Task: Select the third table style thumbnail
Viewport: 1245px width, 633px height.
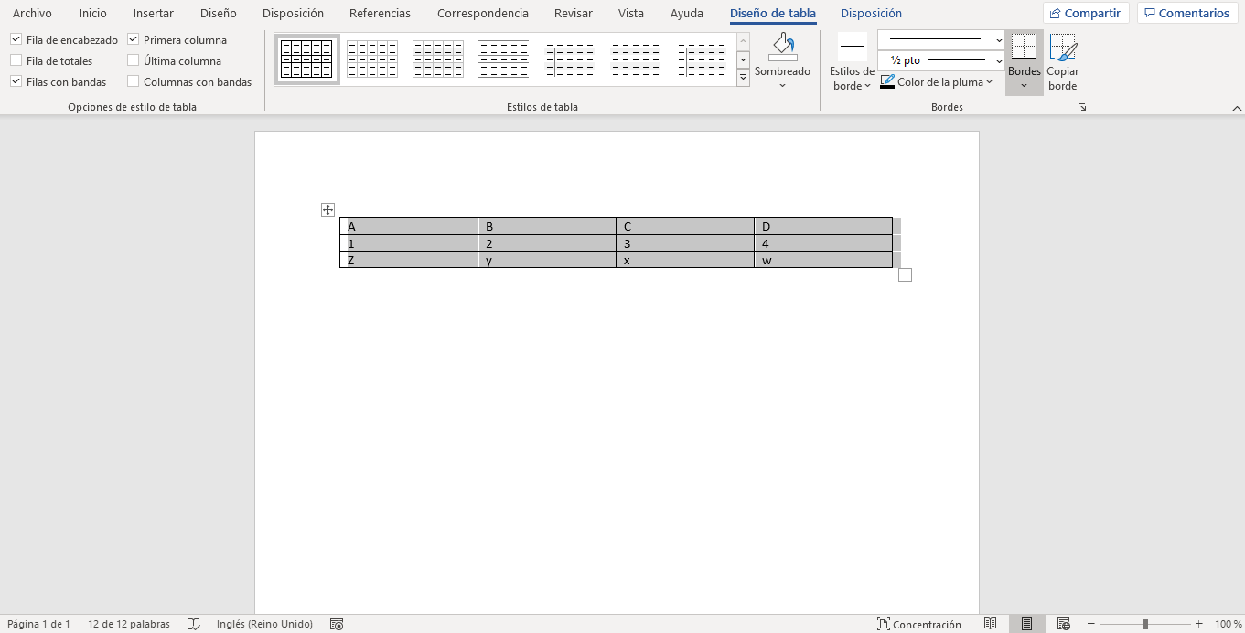Action: [x=438, y=59]
